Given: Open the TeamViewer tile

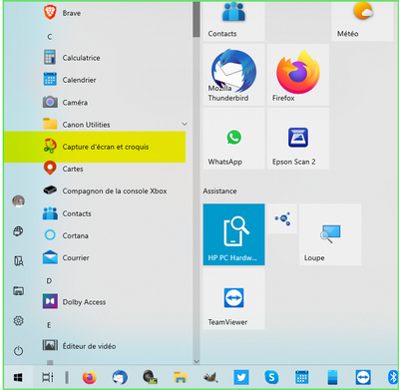Looking at the screenshot, I should coord(233,298).
